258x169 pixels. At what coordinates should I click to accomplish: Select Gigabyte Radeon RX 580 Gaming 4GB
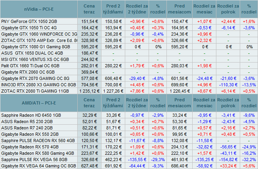pos(38,153)
